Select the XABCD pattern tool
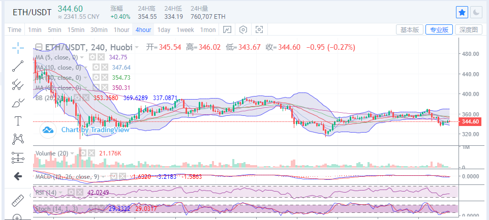This screenshot has height=220, width=489. pyautogui.click(x=18, y=139)
